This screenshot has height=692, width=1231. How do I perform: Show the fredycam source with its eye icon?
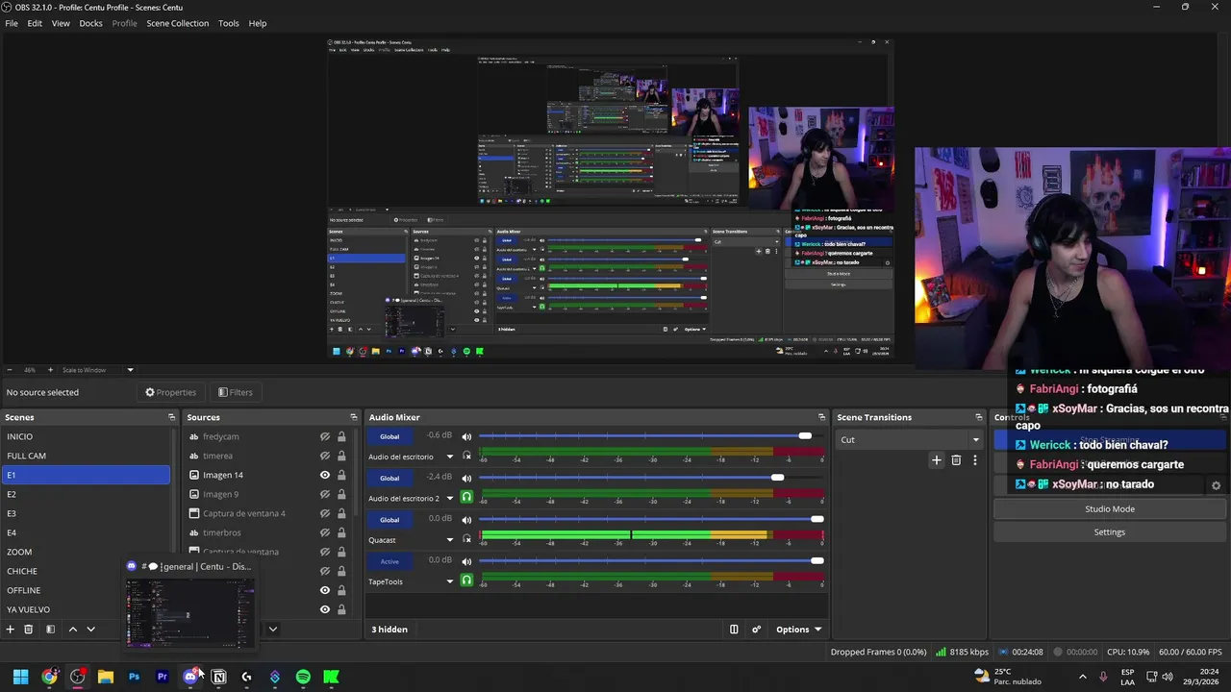(x=325, y=436)
